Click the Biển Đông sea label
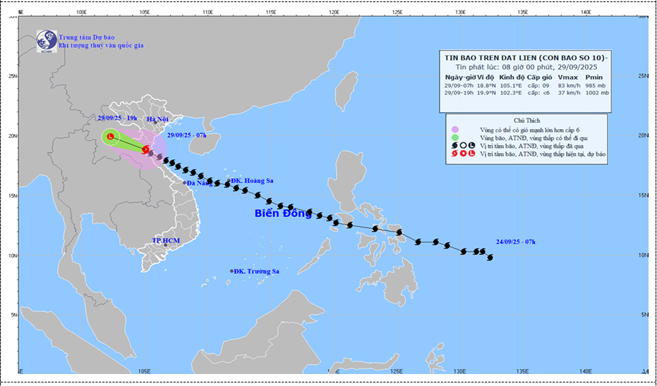Screen dimensions: 657x386 tap(283, 213)
